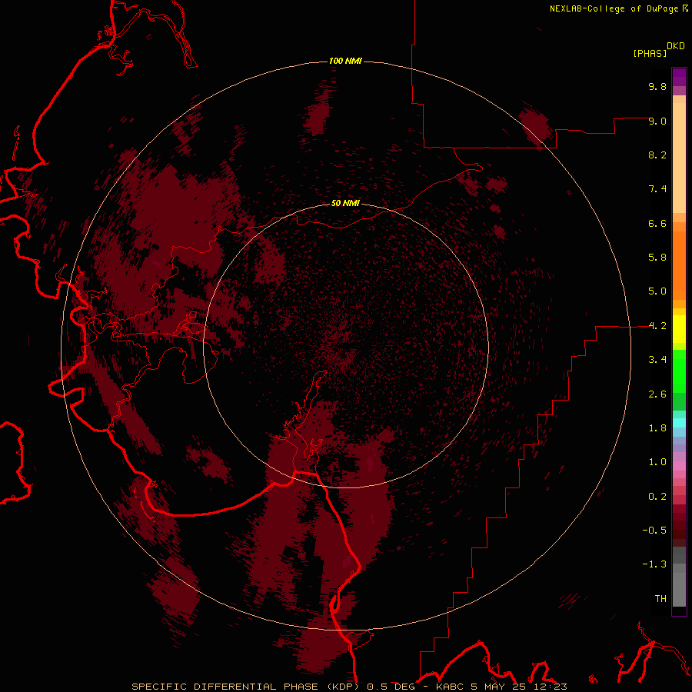This screenshot has width=692, height=692.
Task: Pick the pink band near 1.0 on scale
Action: click(679, 466)
